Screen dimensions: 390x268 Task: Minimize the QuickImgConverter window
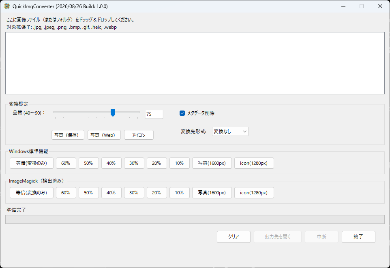(343, 6)
